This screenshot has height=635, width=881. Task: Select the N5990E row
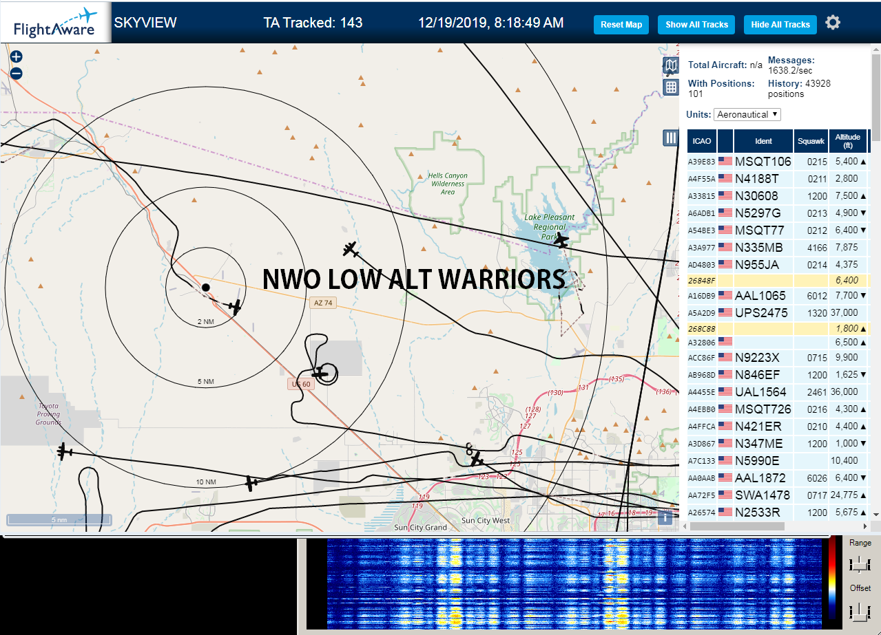(x=778, y=460)
